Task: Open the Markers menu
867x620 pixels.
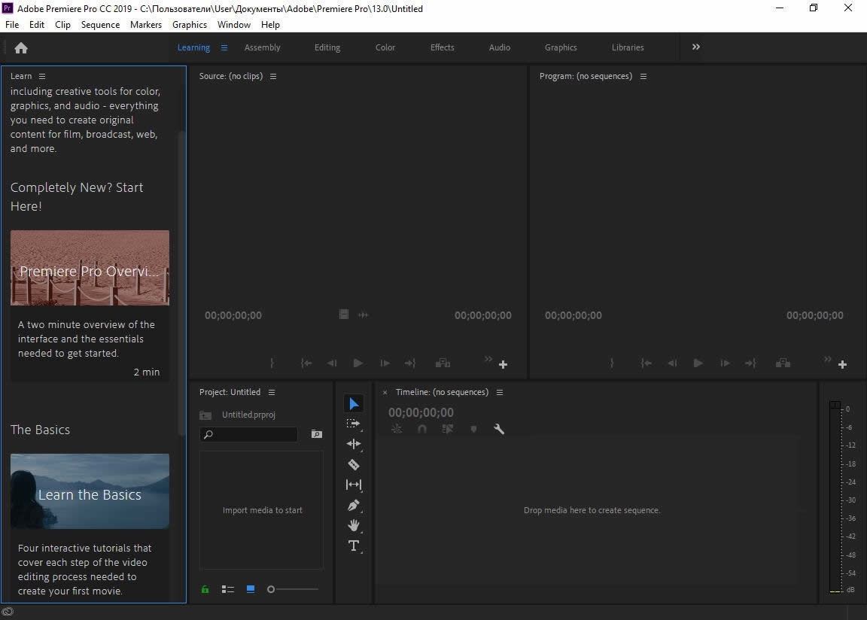Action: pyautogui.click(x=146, y=25)
